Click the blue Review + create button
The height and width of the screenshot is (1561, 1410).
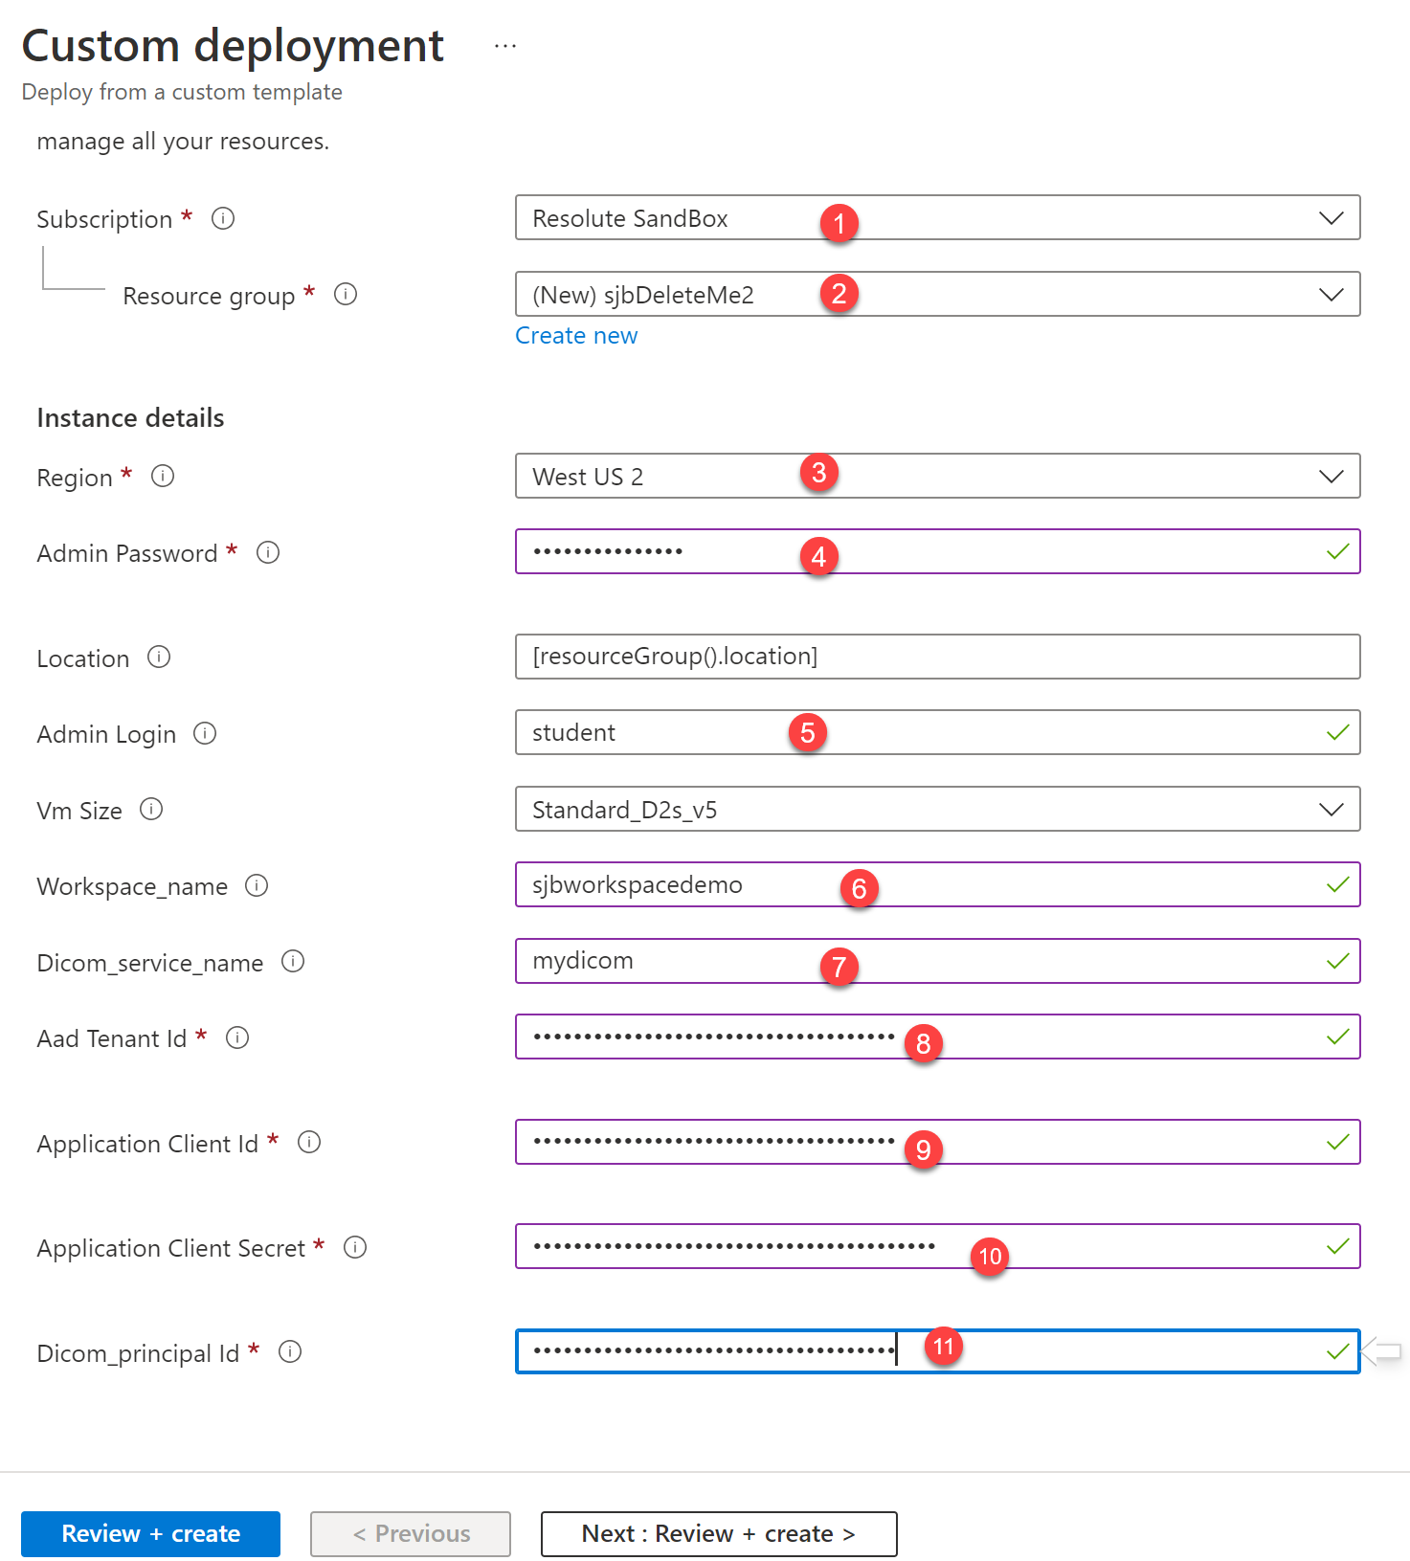150,1533
